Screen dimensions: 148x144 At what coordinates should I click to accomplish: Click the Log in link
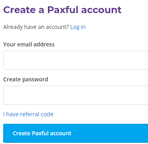click(x=78, y=27)
